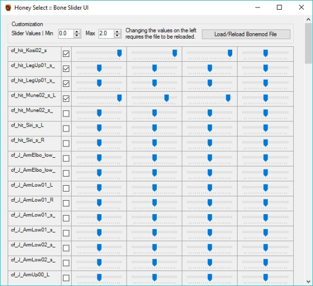
Task: Uncheck the cf_hit_Mune02_s_L checkbox
Action: tap(66, 99)
